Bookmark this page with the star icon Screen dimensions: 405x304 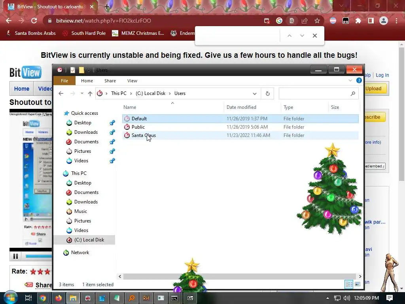[x=317, y=21]
